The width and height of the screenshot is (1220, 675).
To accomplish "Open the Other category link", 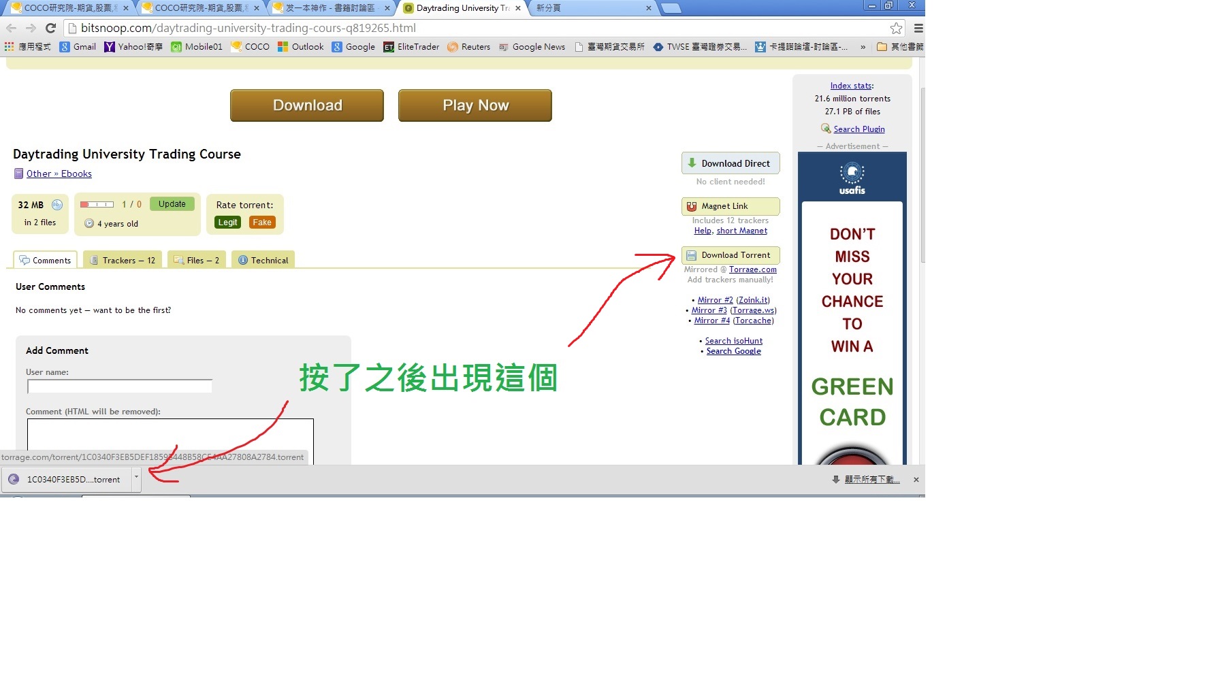I will (39, 174).
